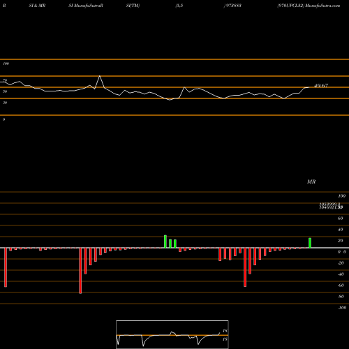349x349 pixels.
Task: Click the MunafaSutra.com header text
Action: [x=322, y=6]
